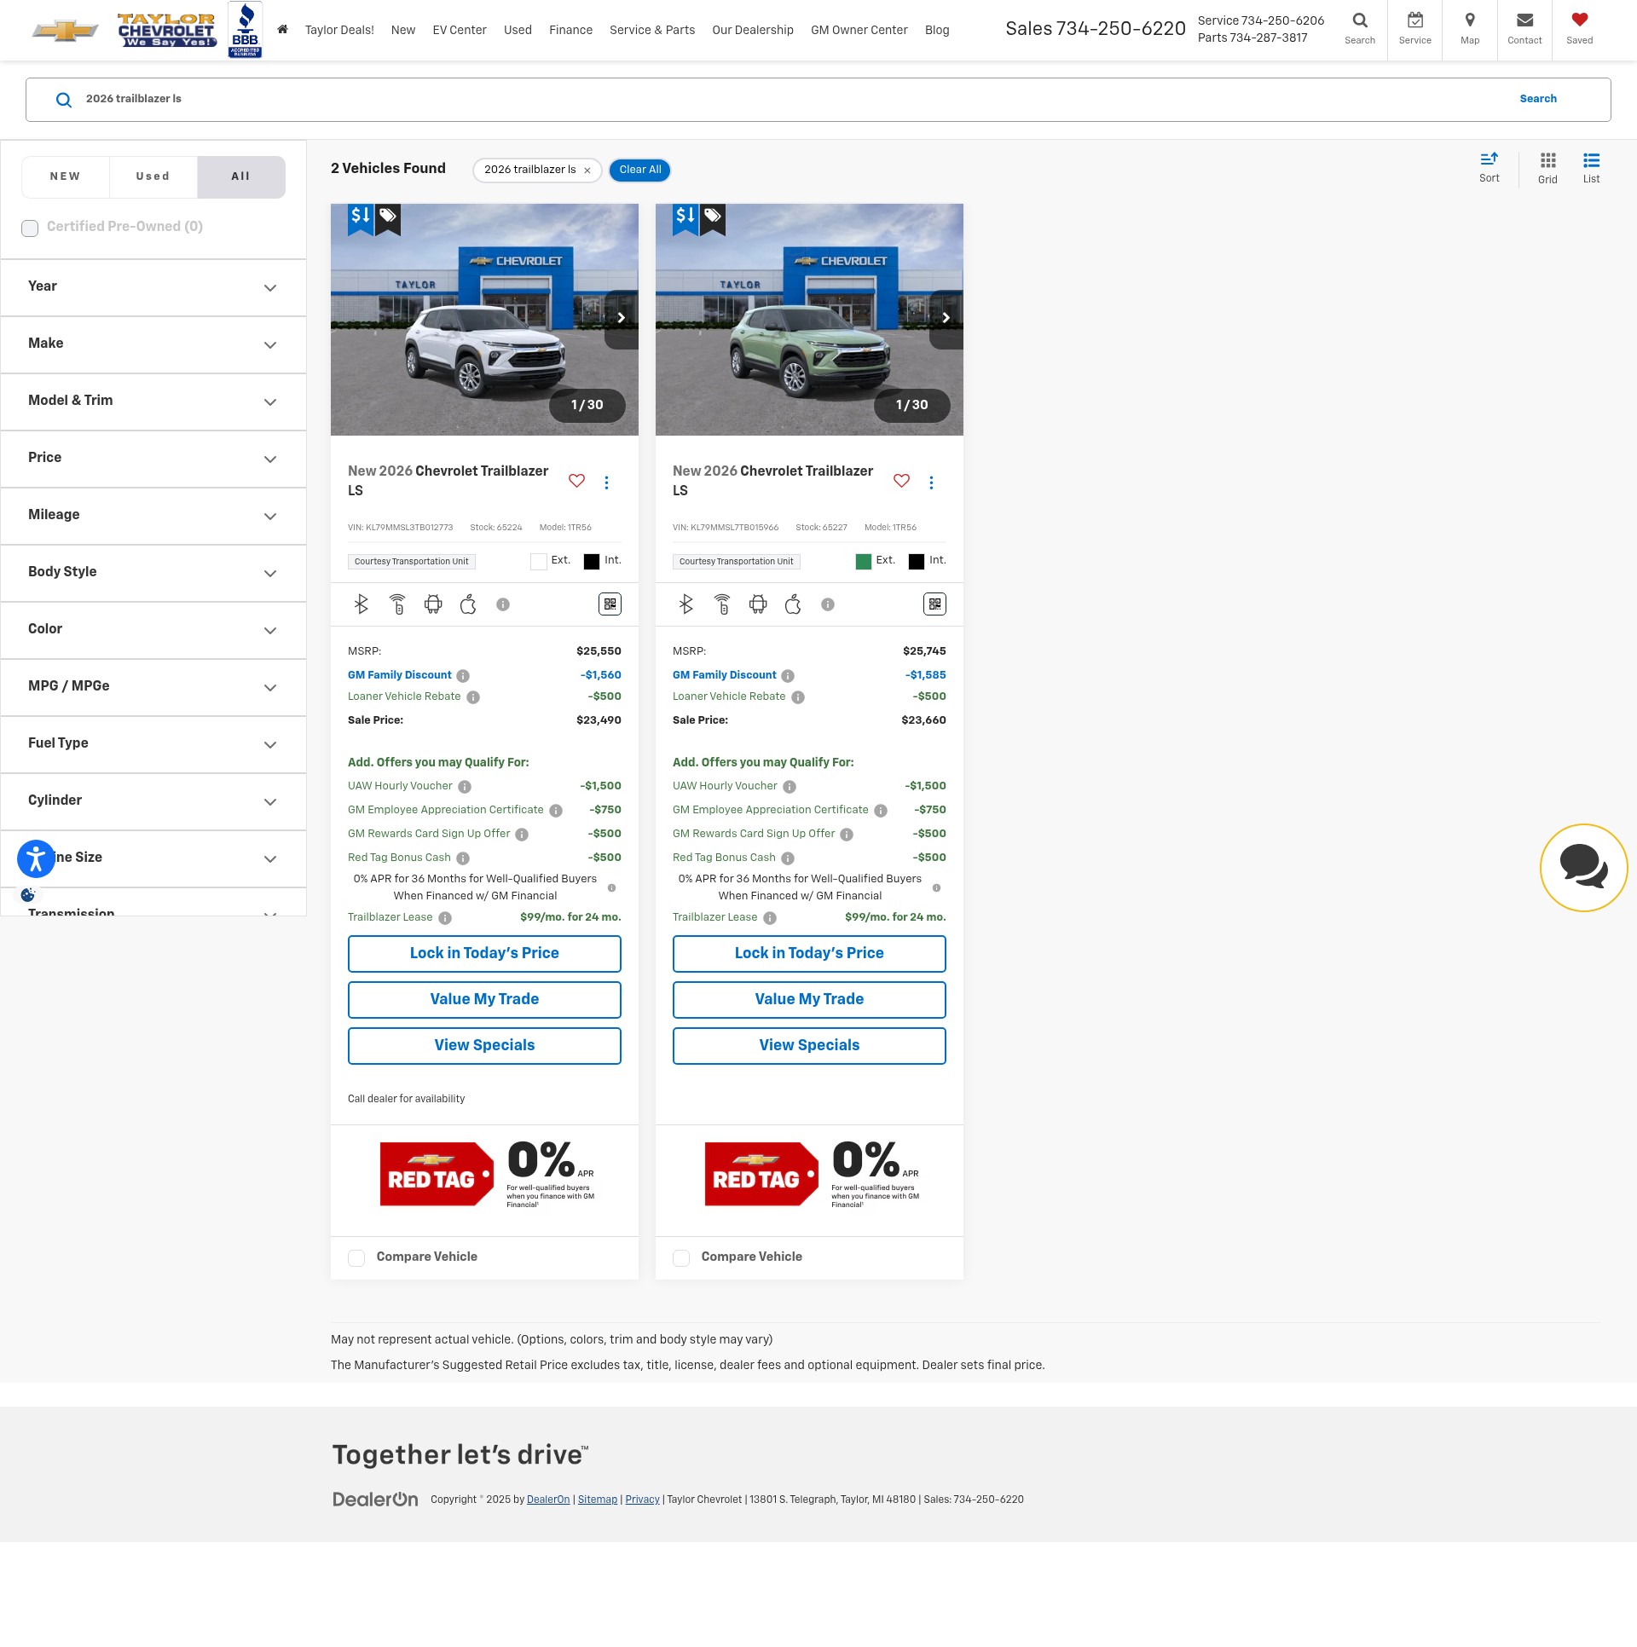Expand the Price filter

(153, 459)
